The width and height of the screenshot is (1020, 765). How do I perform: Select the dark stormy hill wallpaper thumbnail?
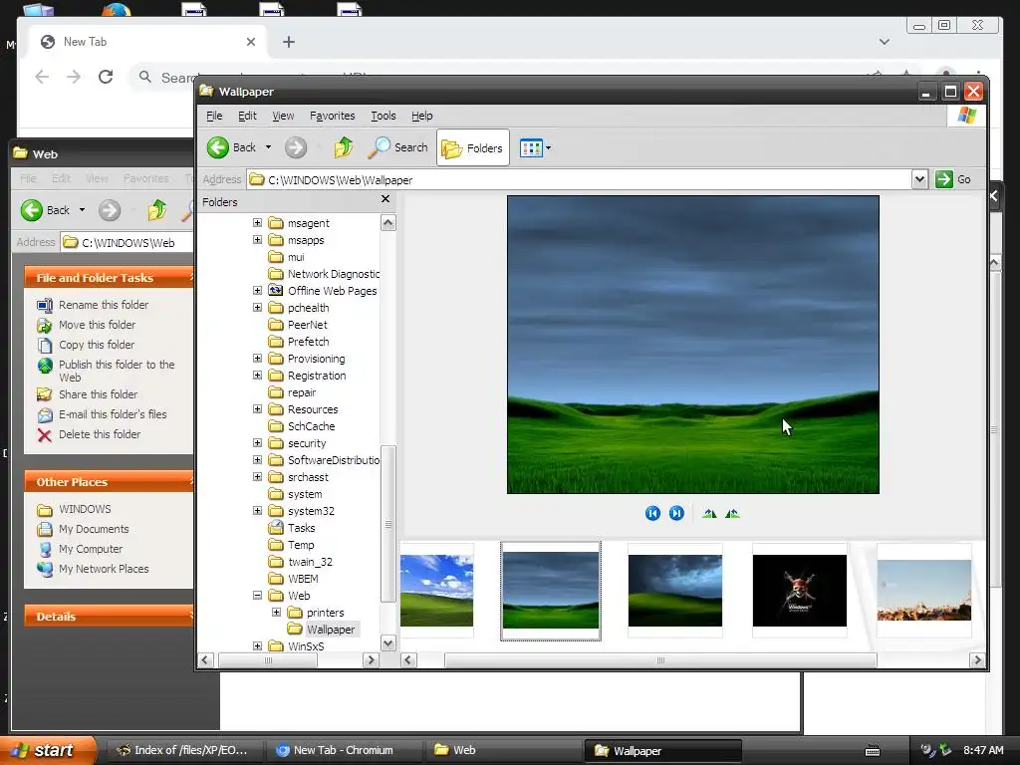click(x=675, y=591)
